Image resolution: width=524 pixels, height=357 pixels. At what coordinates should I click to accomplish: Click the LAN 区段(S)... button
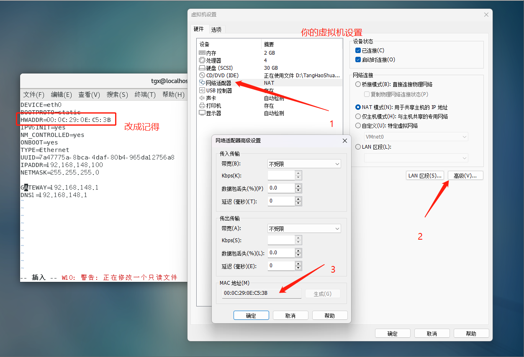click(x=425, y=176)
